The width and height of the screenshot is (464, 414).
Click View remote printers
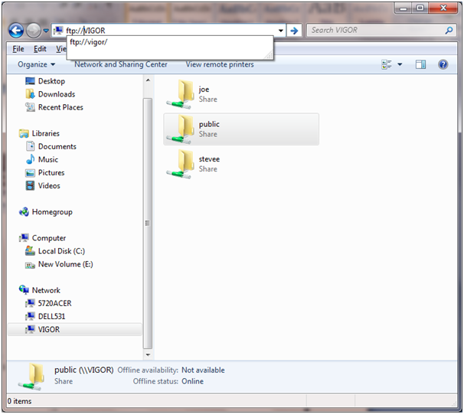click(220, 65)
